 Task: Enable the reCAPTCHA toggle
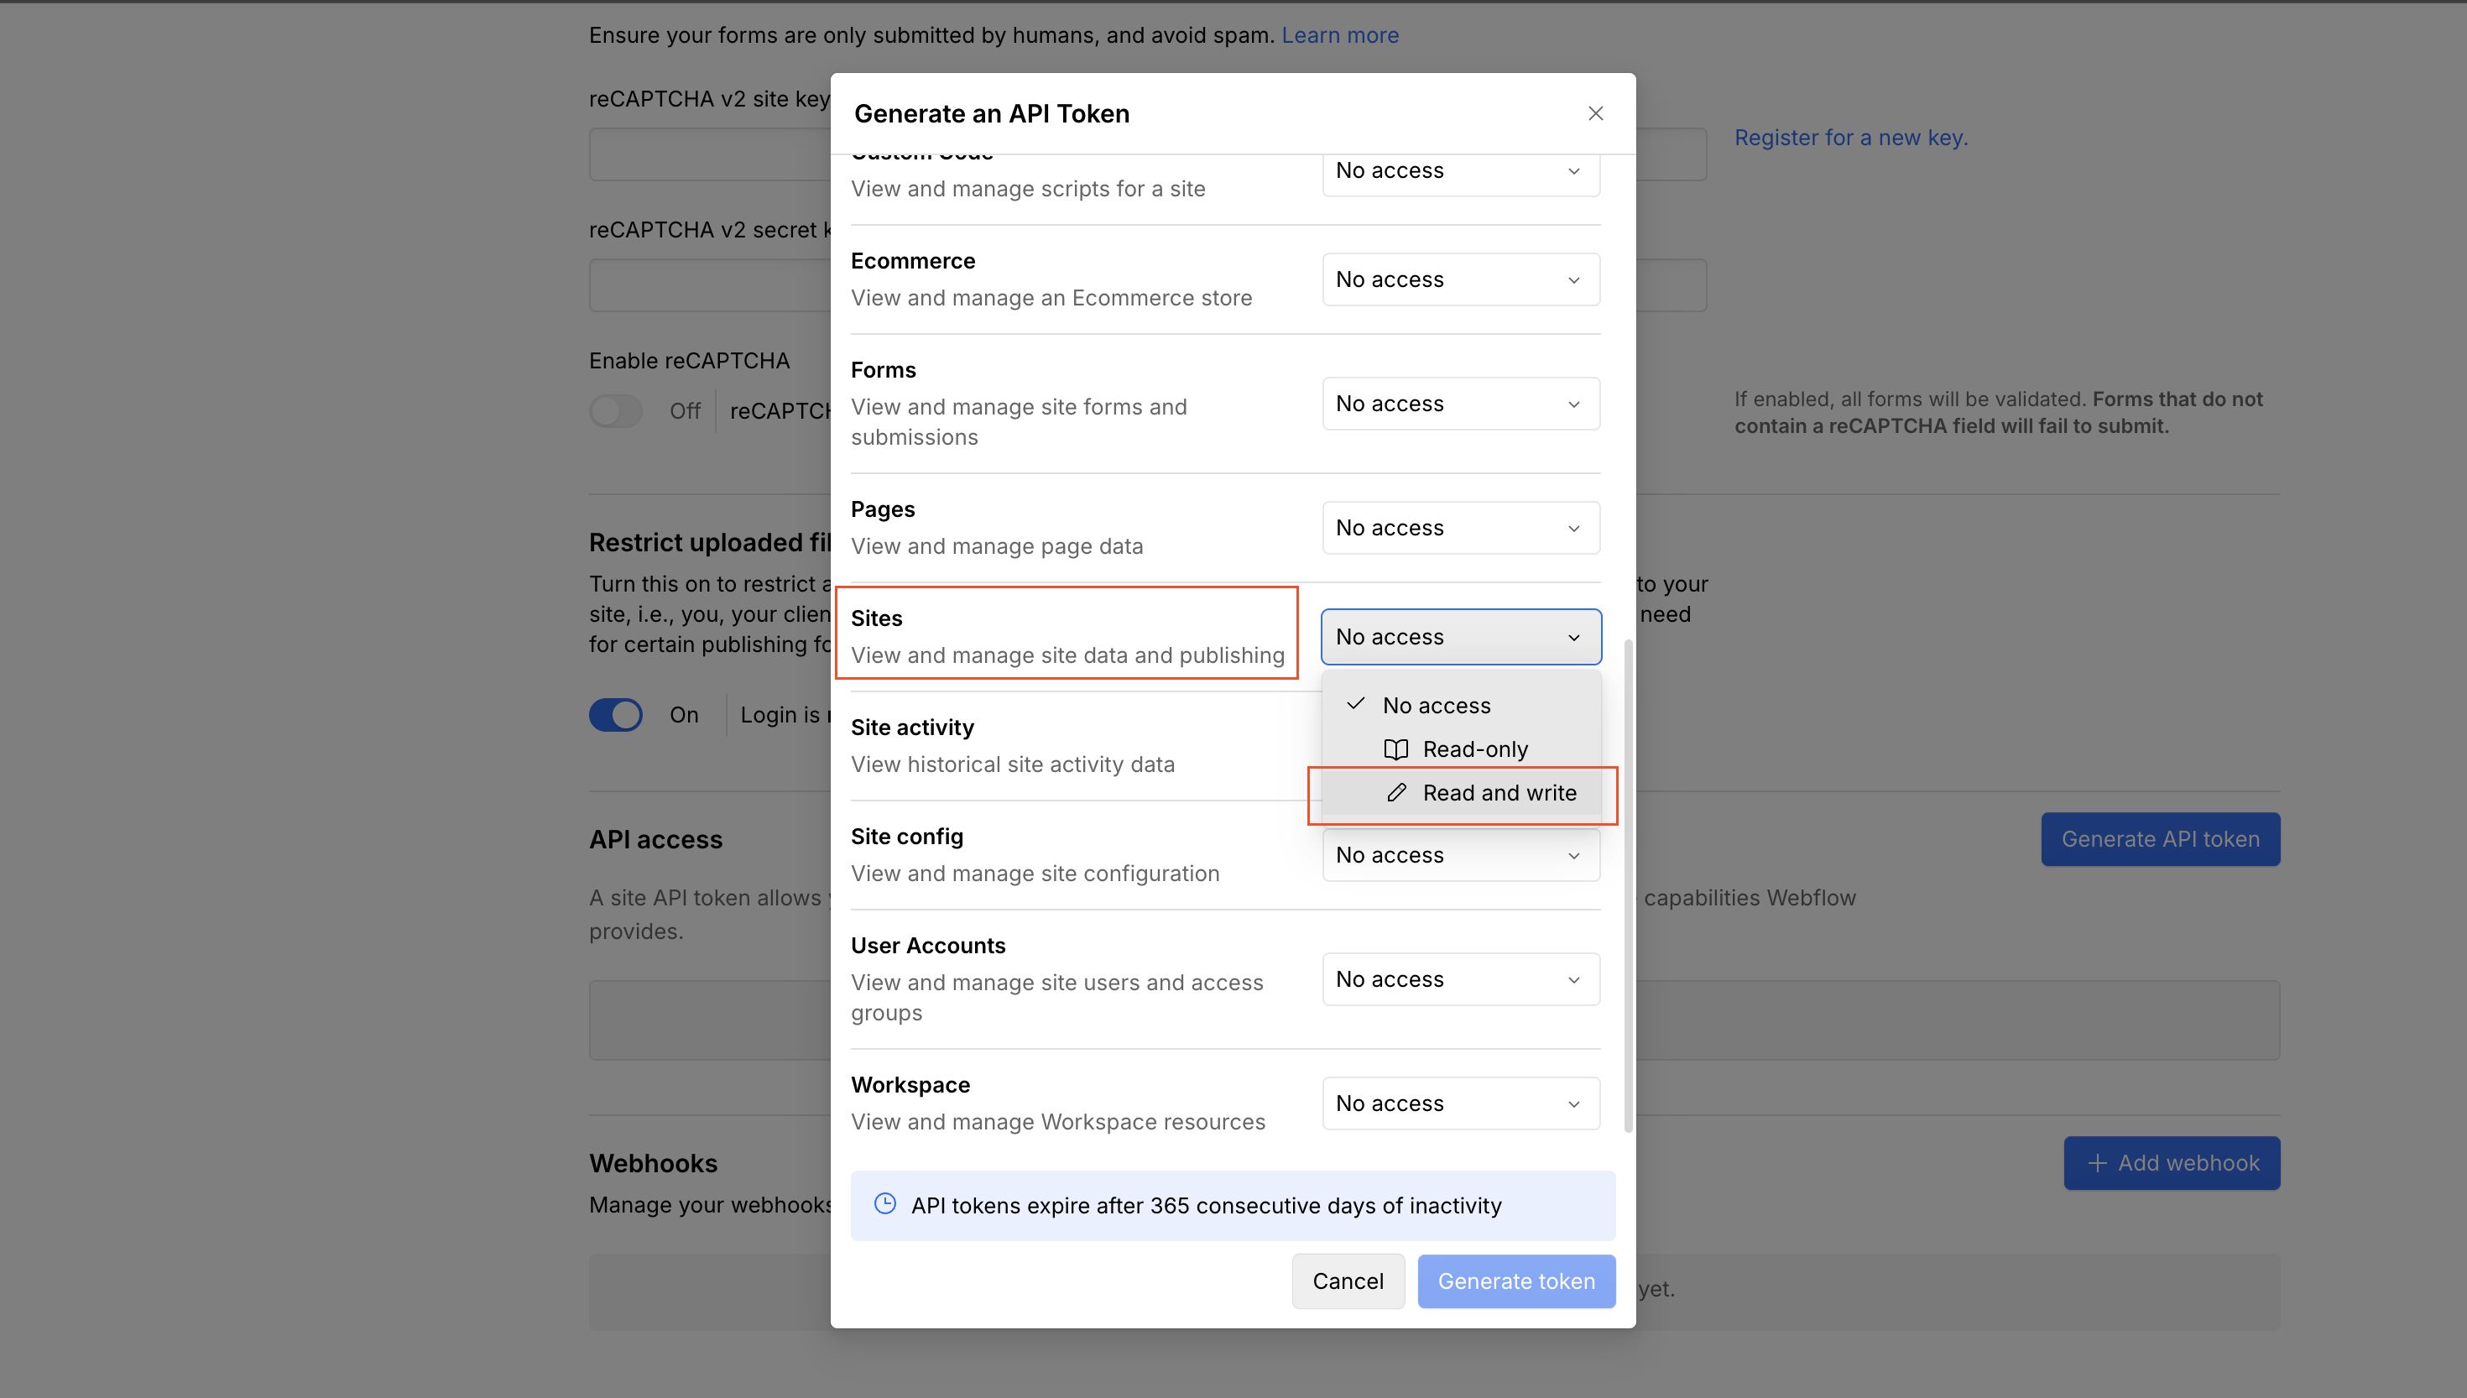(x=616, y=410)
